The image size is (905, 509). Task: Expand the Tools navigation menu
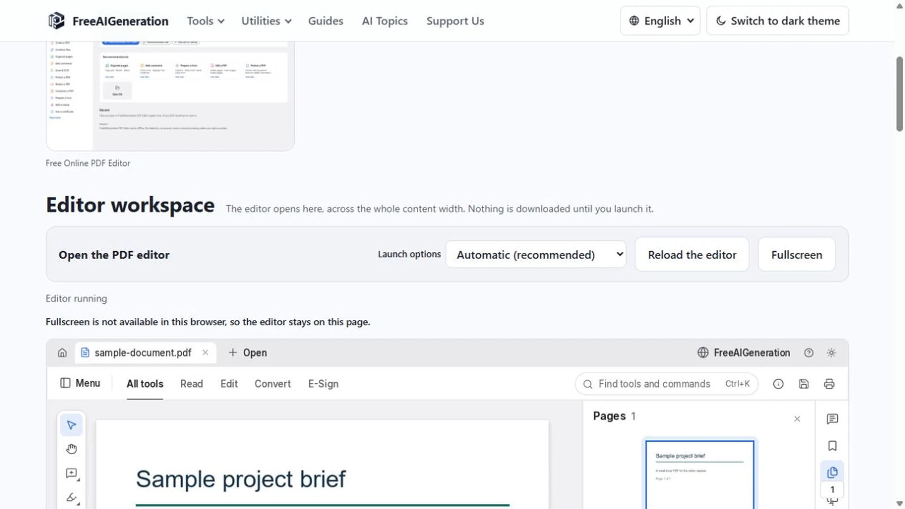click(x=206, y=21)
